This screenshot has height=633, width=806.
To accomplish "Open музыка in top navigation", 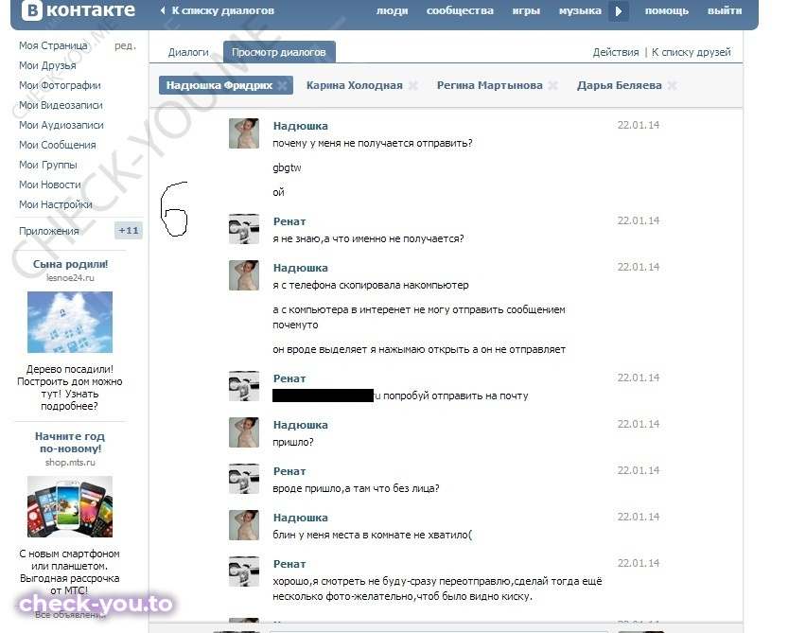I will tap(580, 10).
